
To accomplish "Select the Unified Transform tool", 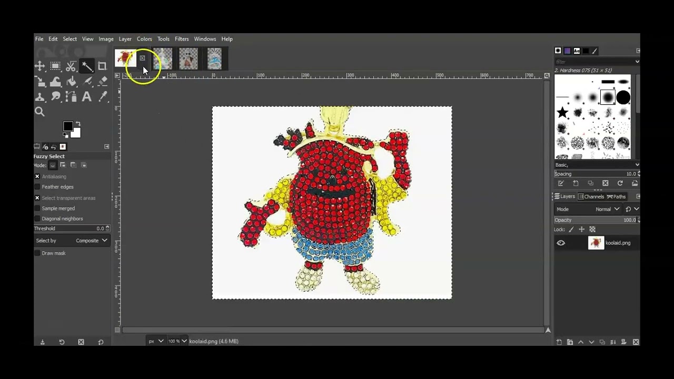I will 39,82.
